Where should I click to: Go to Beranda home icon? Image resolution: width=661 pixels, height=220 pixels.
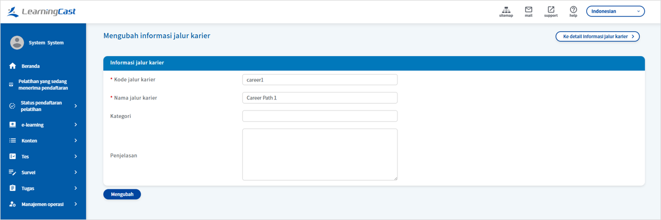[x=13, y=66]
